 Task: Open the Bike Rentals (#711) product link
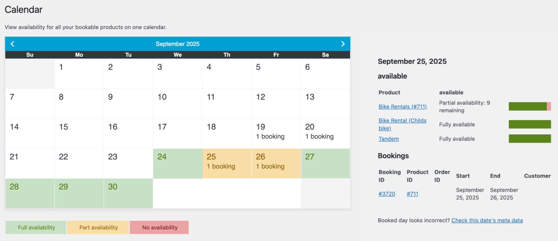click(403, 106)
